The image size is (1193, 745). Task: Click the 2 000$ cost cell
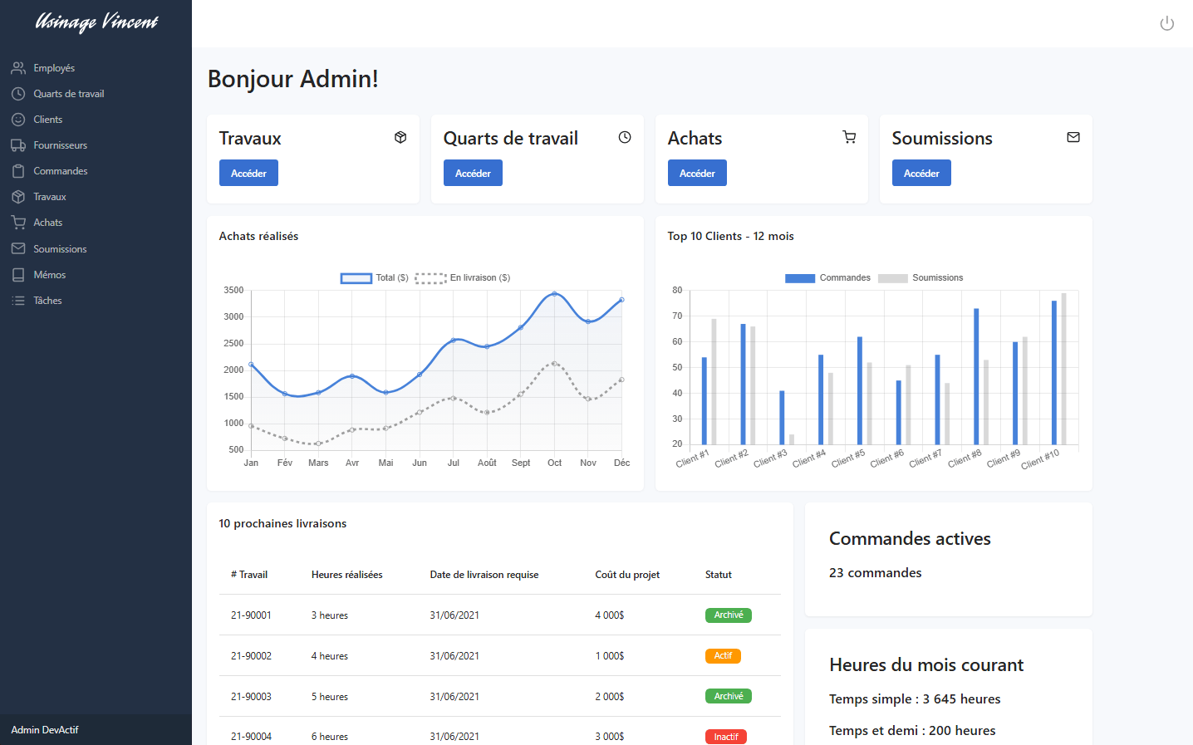point(610,697)
